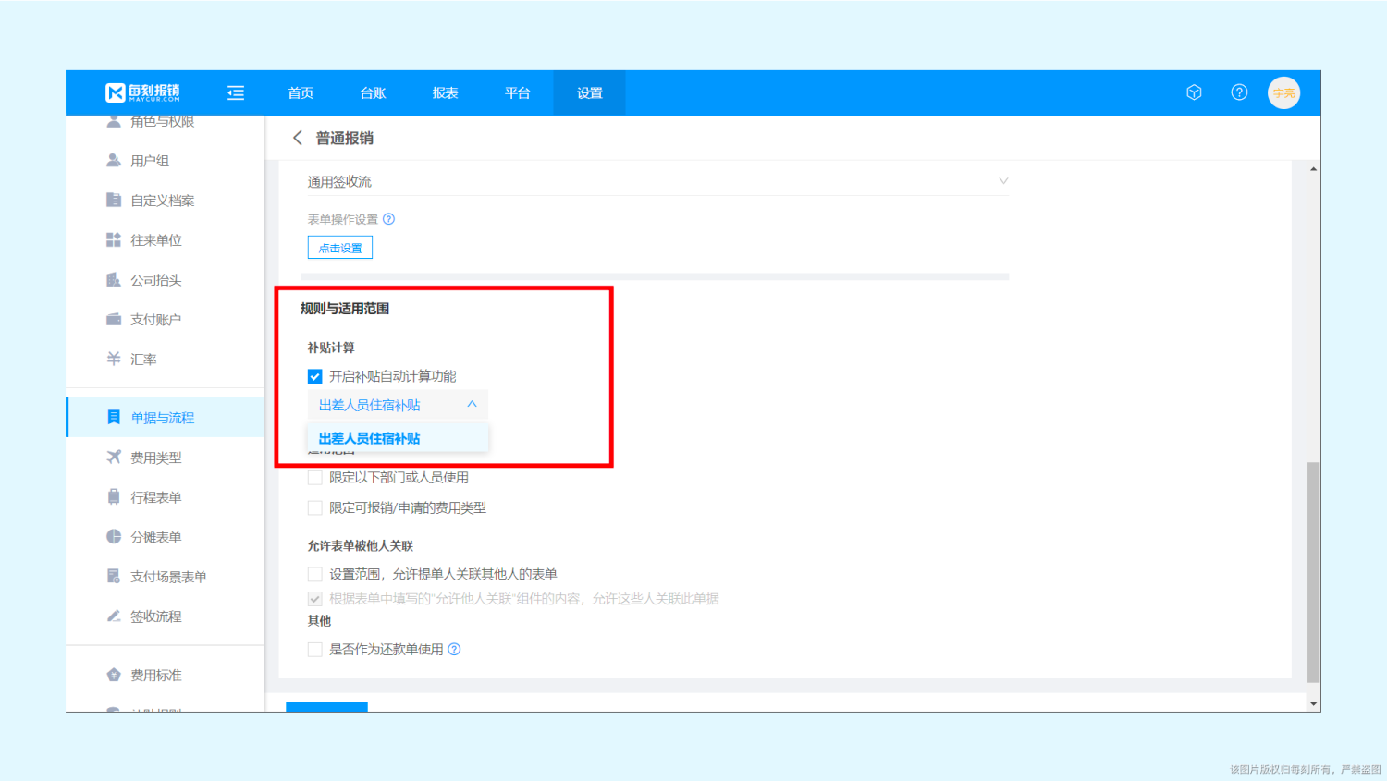Click the help icon beside 是否作为还款单使用
This screenshot has width=1387, height=781.
click(455, 650)
